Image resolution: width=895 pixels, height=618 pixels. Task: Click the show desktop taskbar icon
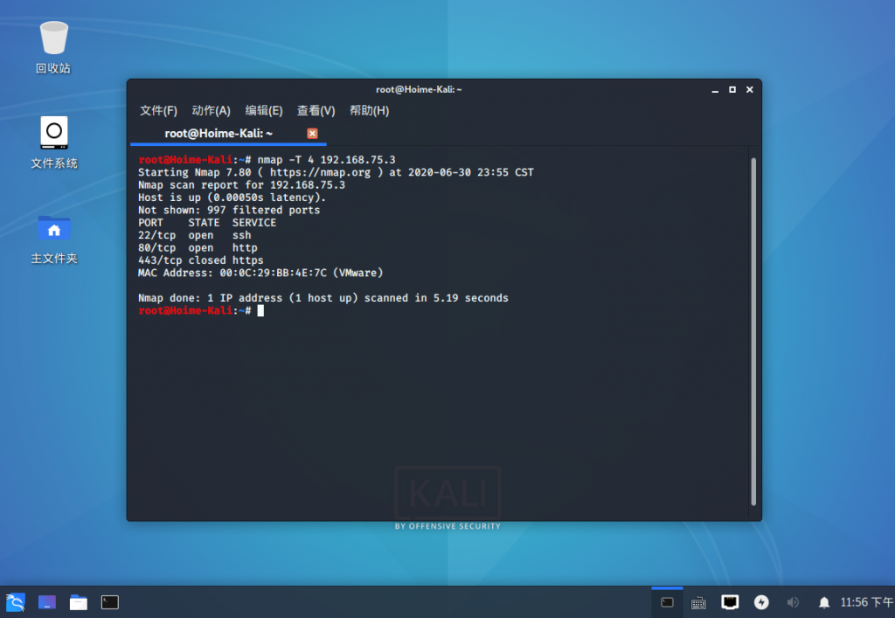(x=47, y=602)
